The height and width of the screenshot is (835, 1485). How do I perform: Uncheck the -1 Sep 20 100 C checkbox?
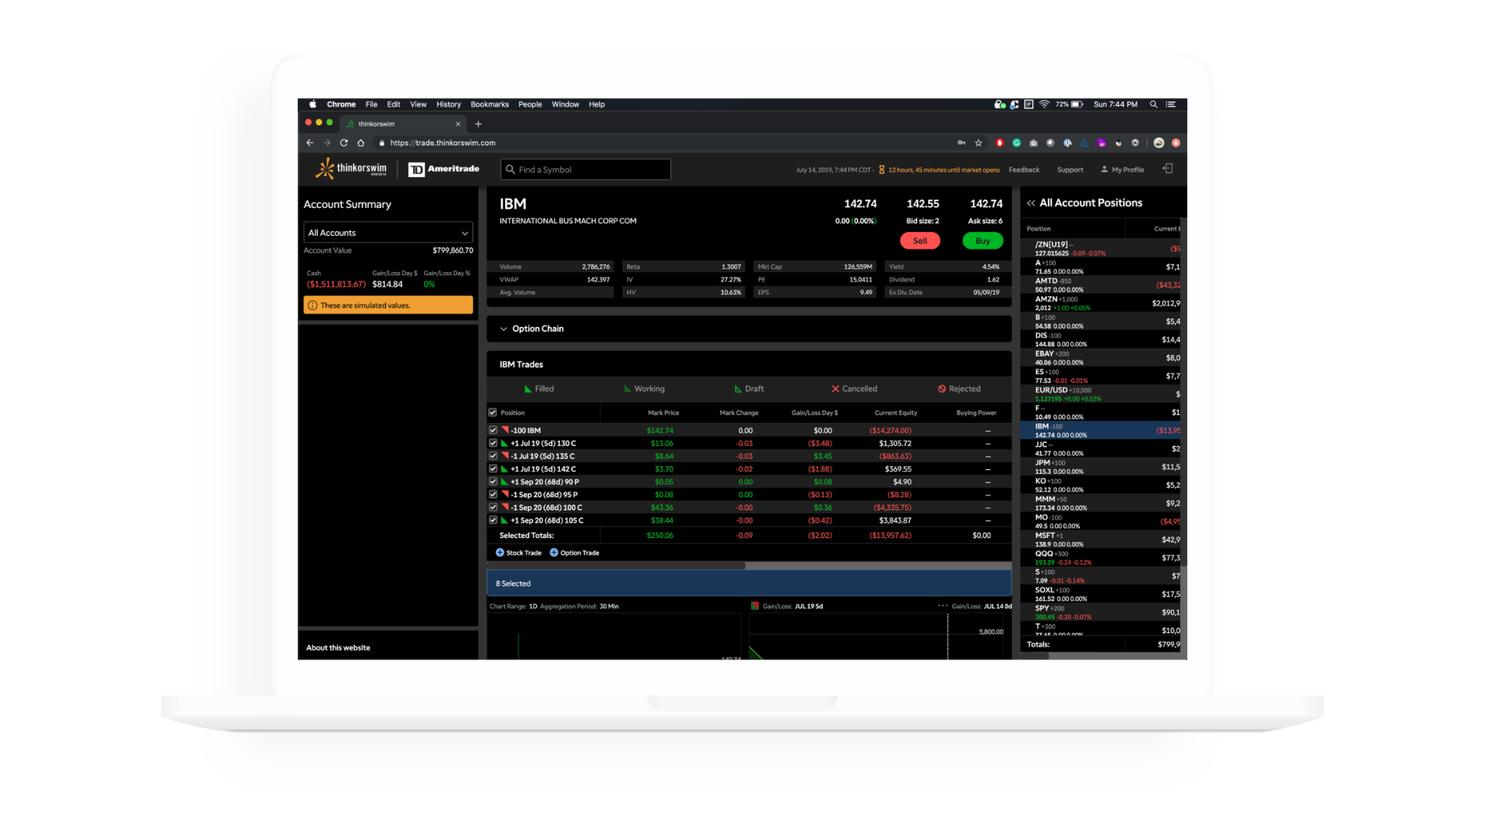pos(493,507)
